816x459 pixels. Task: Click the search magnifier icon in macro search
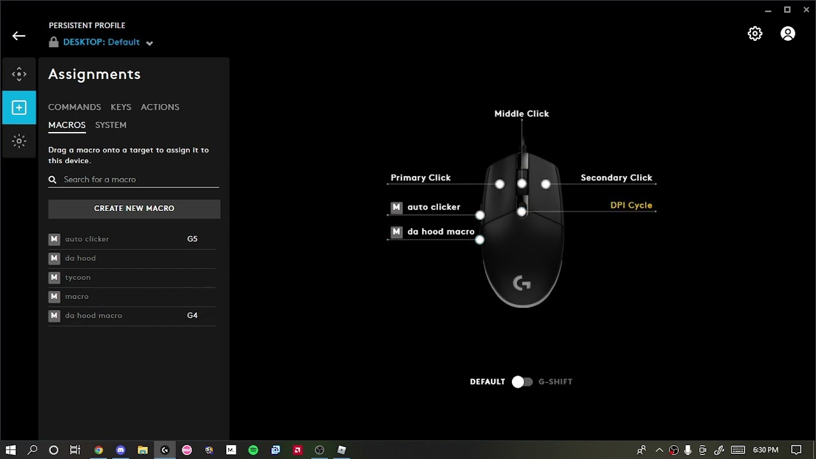pyautogui.click(x=53, y=180)
